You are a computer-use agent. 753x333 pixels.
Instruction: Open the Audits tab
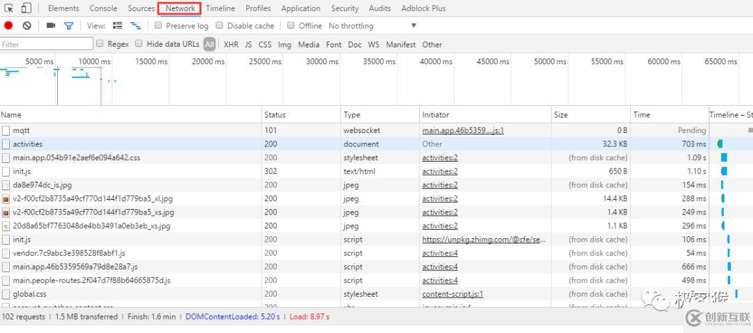pos(380,8)
